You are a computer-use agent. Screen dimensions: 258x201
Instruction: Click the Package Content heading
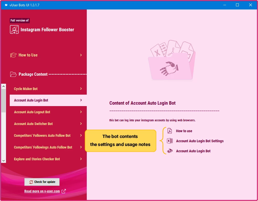[33, 74]
